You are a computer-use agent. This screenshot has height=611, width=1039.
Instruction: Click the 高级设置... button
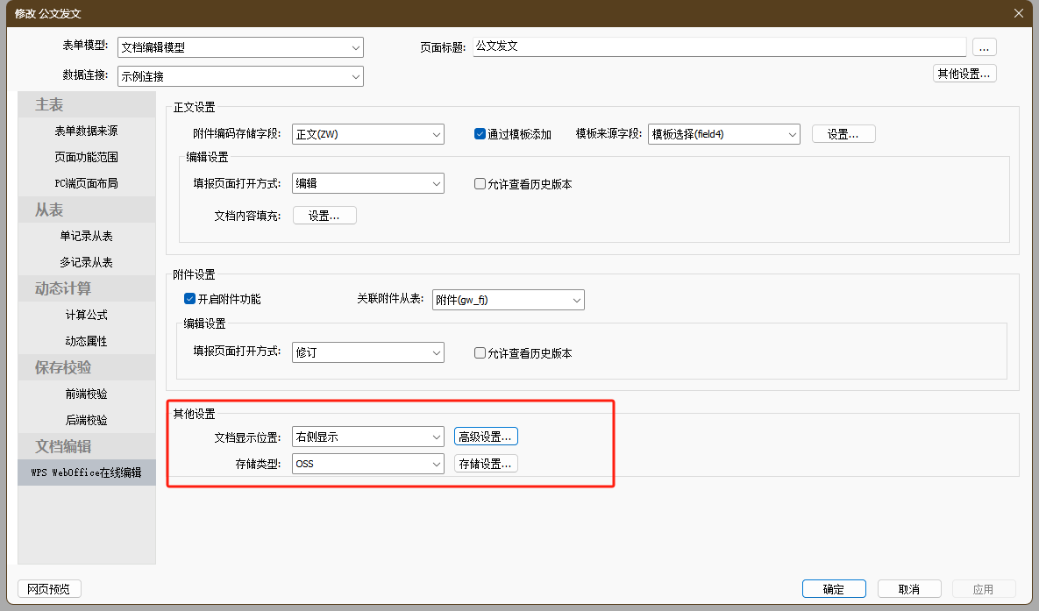(486, 437)
